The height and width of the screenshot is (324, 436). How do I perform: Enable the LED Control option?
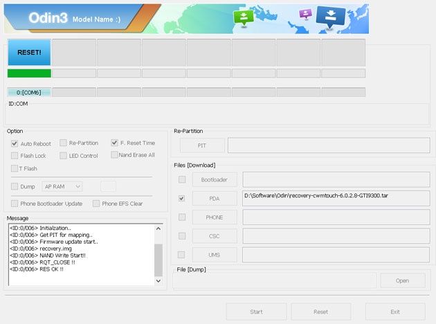63,156
